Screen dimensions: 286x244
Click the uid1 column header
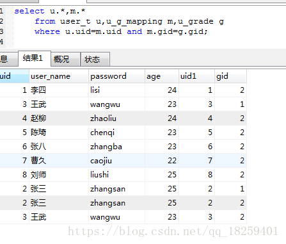(x=196, y=76)
